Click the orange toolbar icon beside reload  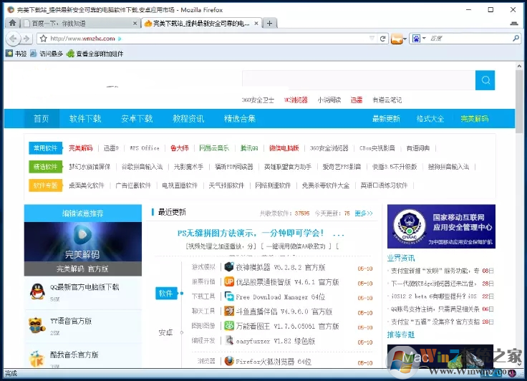point(396,38)
